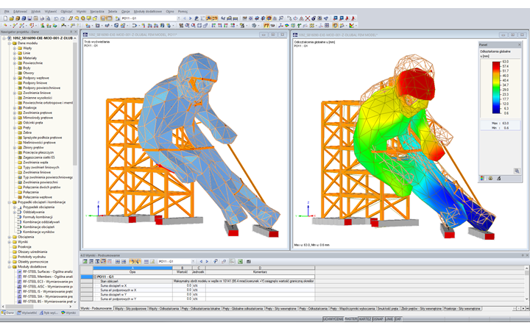Toggle RASTER in status bar
Viewport: 530px width, 331px height.
tap(351, 318)
